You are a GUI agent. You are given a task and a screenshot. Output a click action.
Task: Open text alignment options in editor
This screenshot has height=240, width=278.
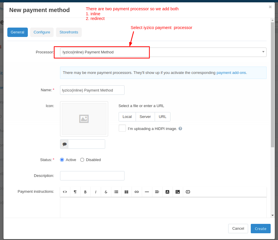pyautogui.click(x=157, y=192)
